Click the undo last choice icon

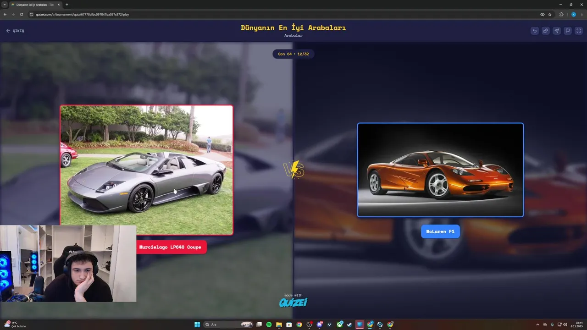[x=534, y=31]
